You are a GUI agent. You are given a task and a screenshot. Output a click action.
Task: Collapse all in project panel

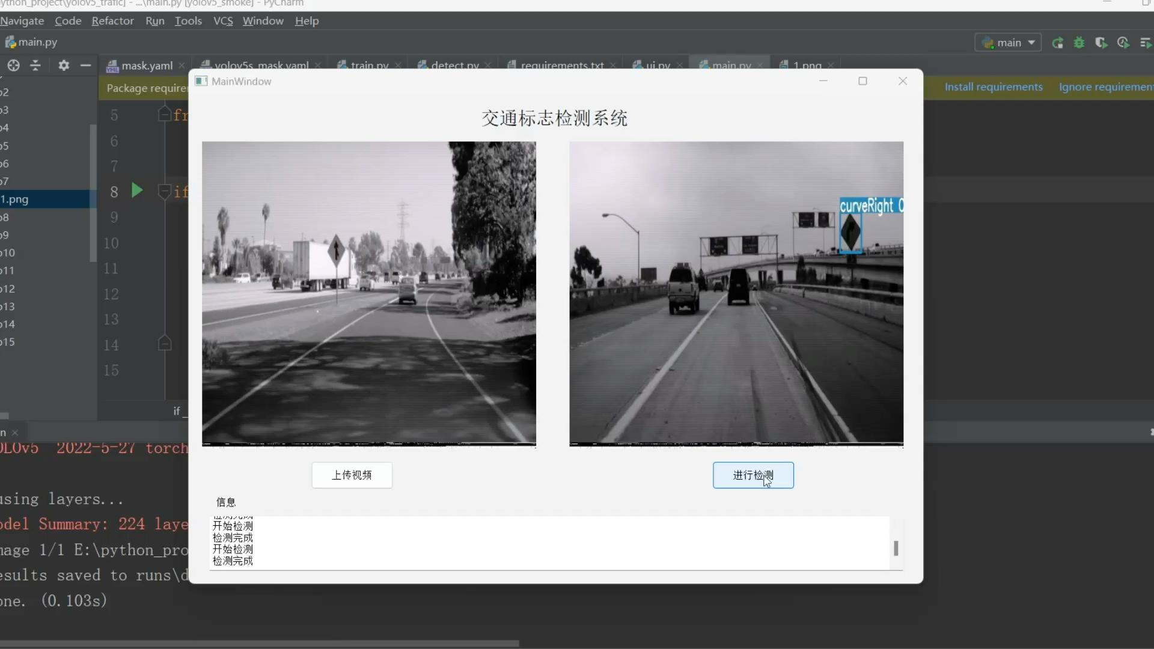pos(35,66)
